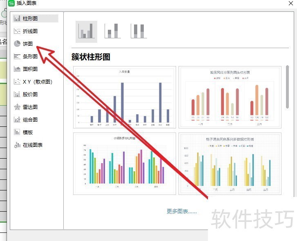
Task: Click the line chart icon in sidebar
Action: pos(17,31)
